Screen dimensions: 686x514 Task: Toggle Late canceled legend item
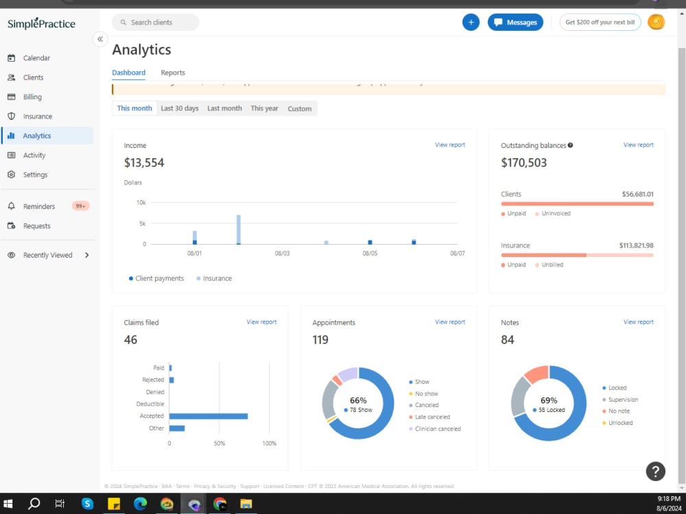tap(429, 417)
